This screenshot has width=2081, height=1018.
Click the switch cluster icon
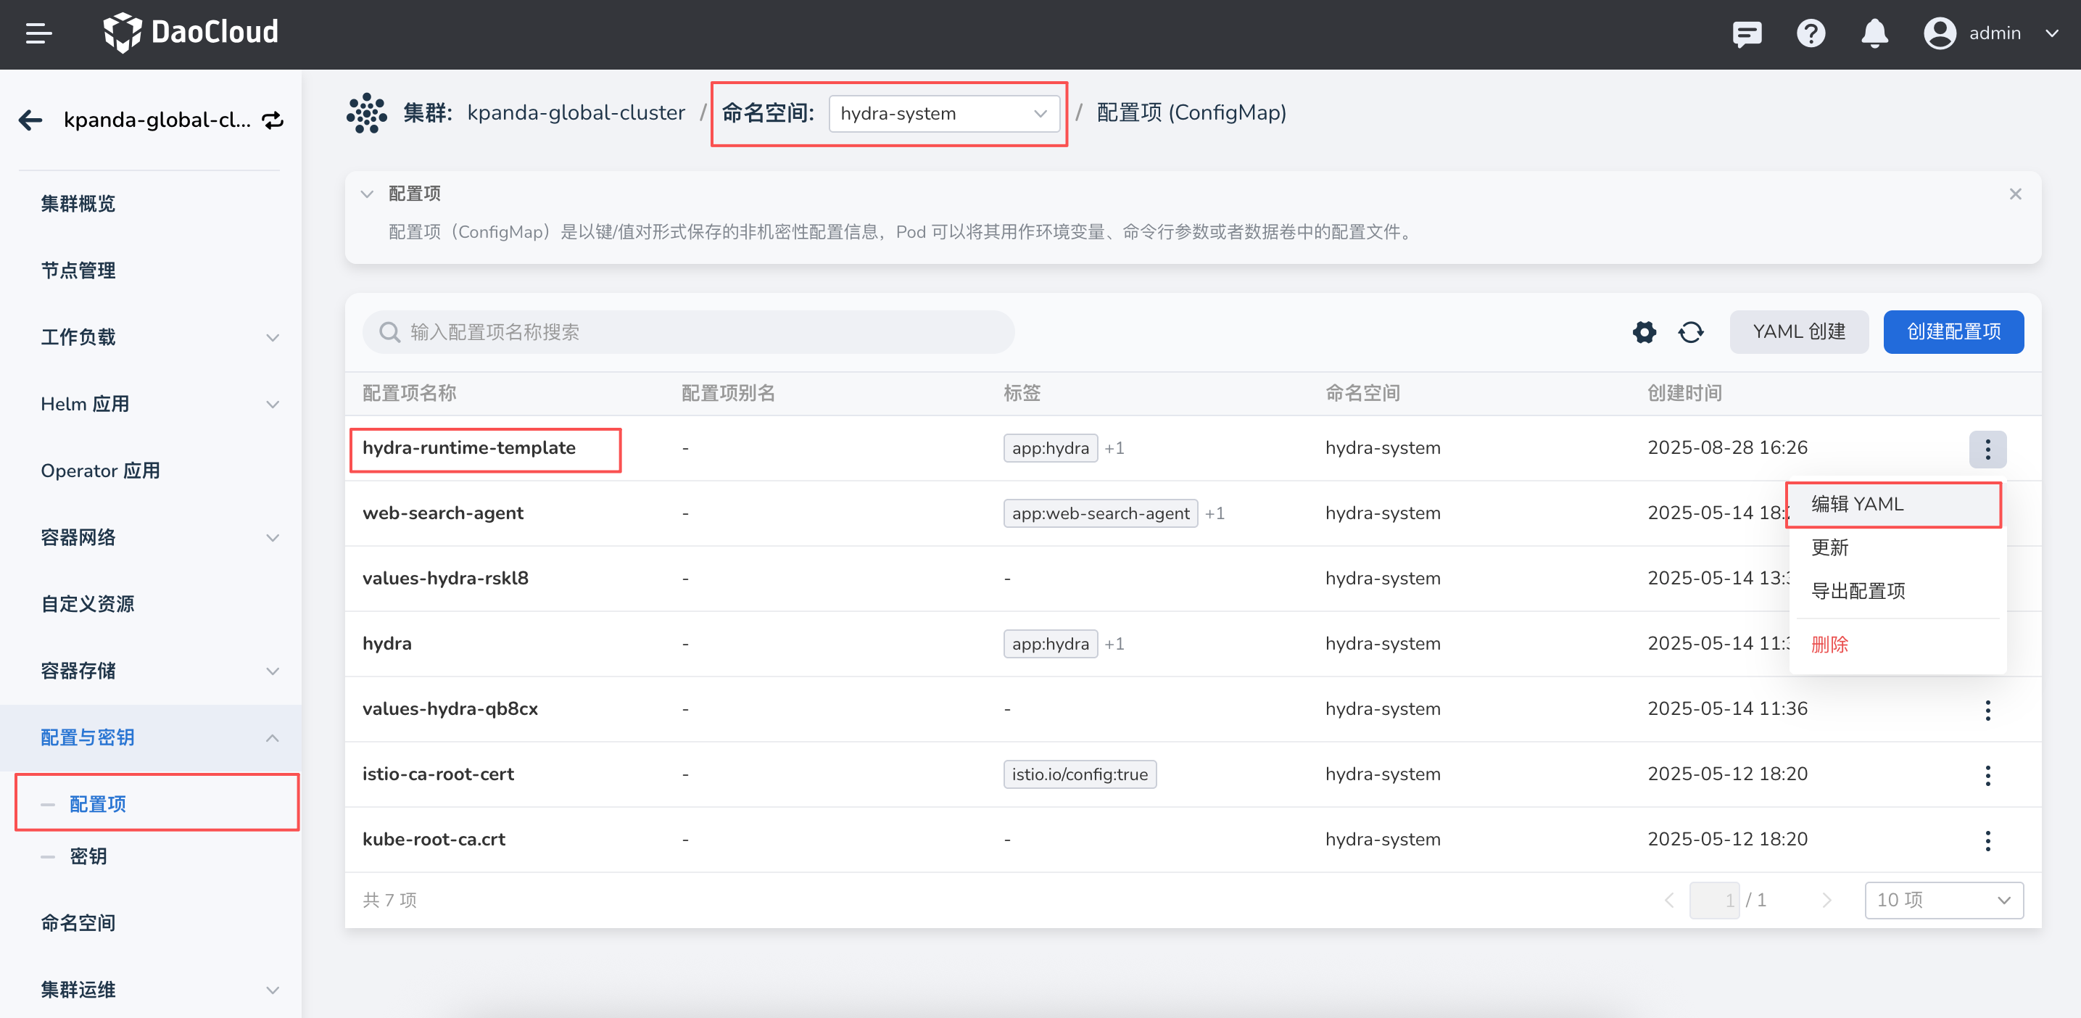273,120
